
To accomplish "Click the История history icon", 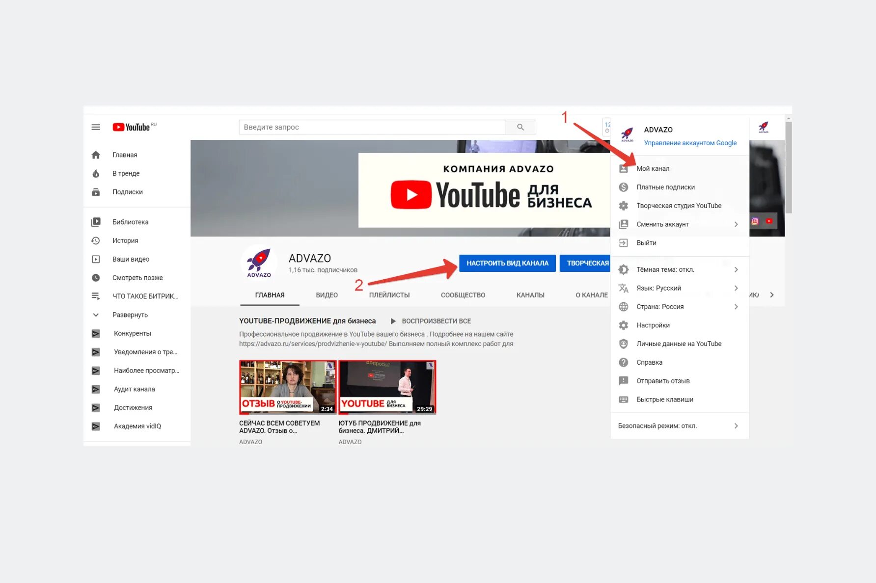I will point(96,241).
